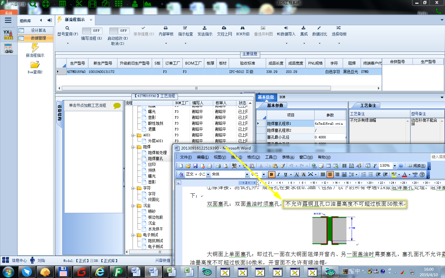This screenshot has height=278, width=445.
Task: Collapse the 电子测试 tree node
Action: pos(133,235)
